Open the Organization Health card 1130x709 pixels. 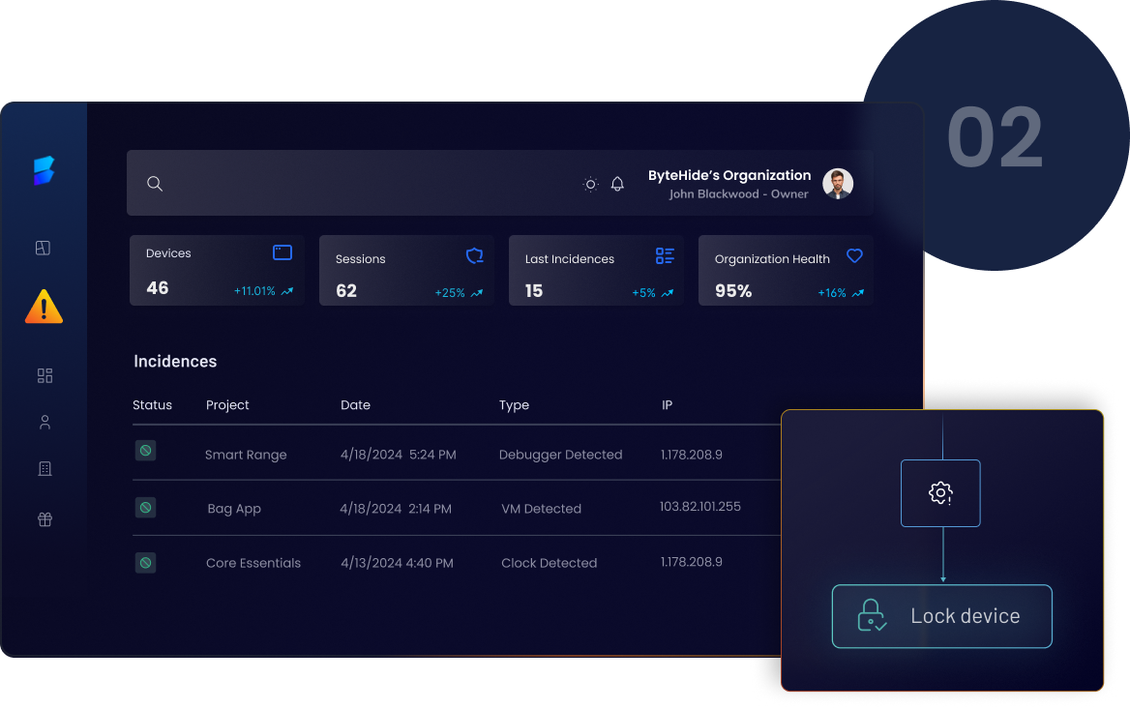pyautogui.click(x=786, y=271)
